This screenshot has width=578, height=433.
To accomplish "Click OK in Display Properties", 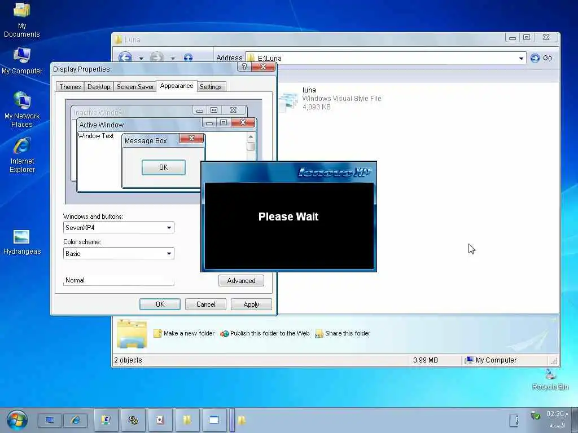I will pos(160,304).
